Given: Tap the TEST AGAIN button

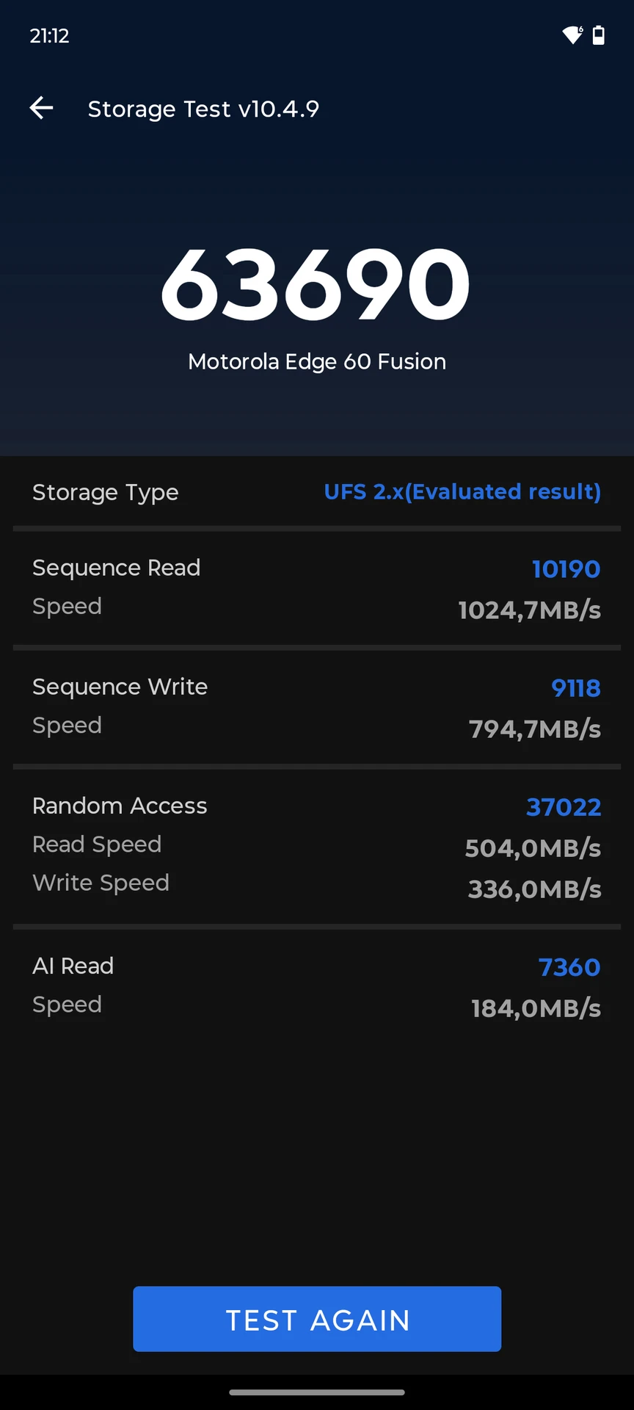Looking at the screenshot, I should pos(317,1319).
